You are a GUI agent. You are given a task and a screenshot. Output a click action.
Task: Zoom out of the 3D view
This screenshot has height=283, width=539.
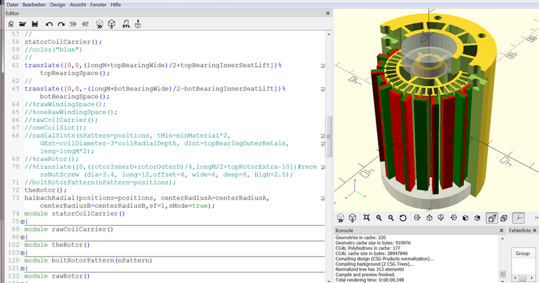coord(391,218)
